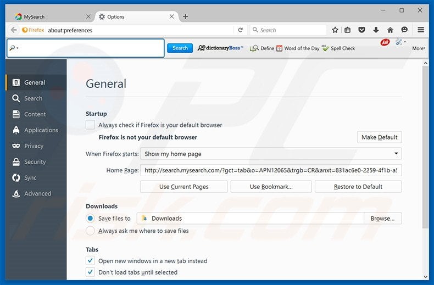Show bookmarks list icon

click(x=348, y=30)
